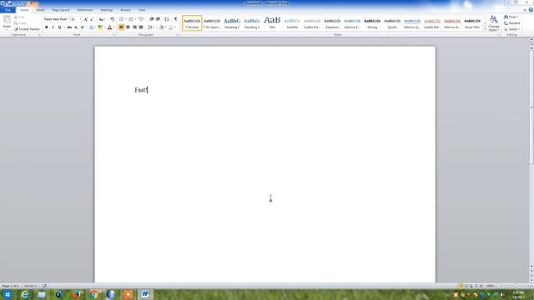The width and height of the screenshot is (534, 300).
Task: Apply the Title style
Action: pos(272,23)
